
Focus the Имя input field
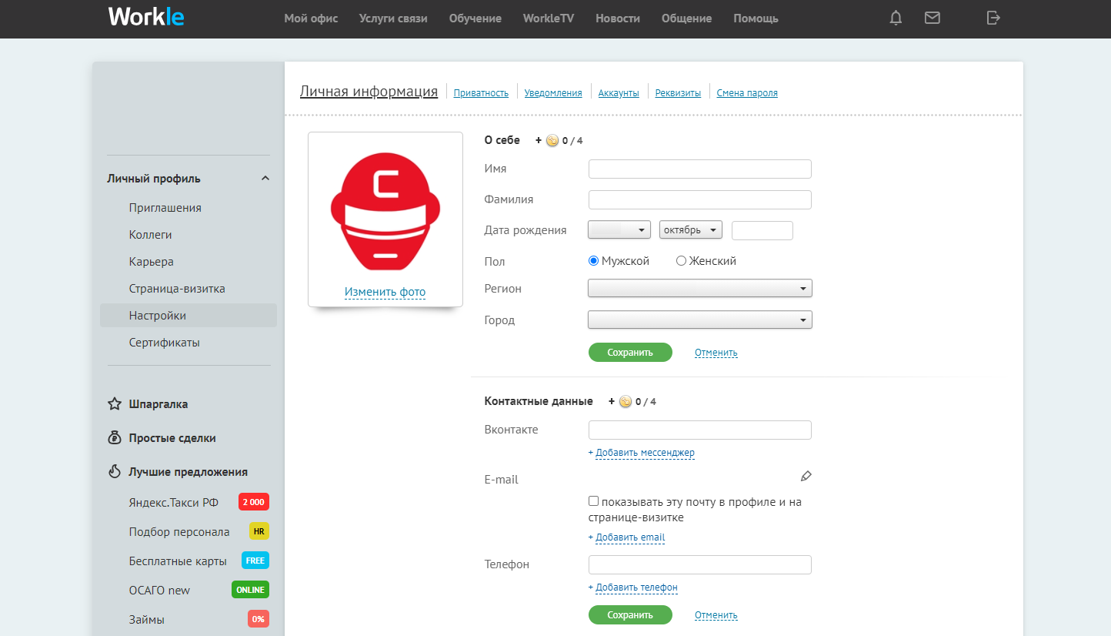coord(700,169)
